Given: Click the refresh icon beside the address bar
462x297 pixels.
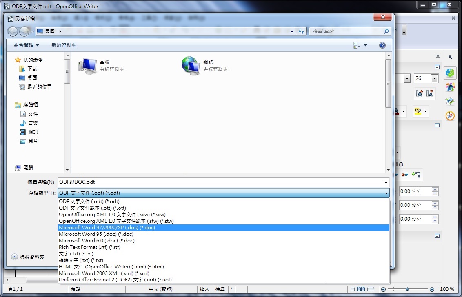Looking at the screenshot, I should click(302, 31).
